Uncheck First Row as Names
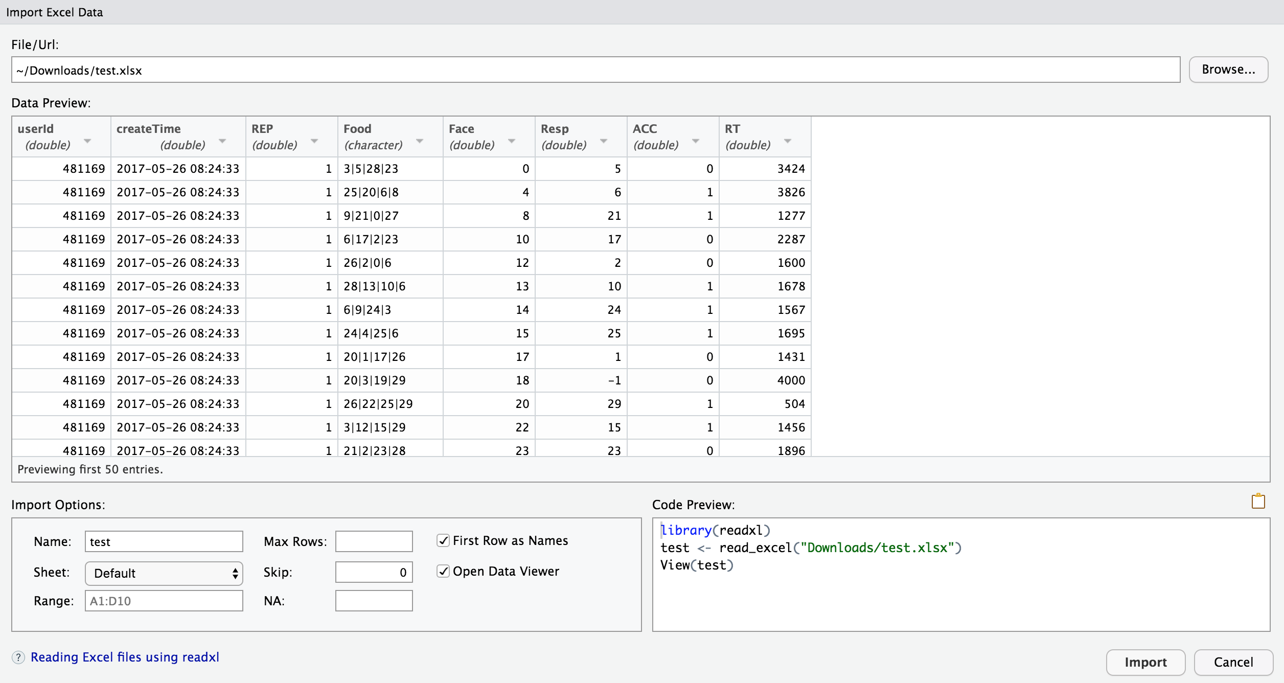 click(x=443, y=540)
